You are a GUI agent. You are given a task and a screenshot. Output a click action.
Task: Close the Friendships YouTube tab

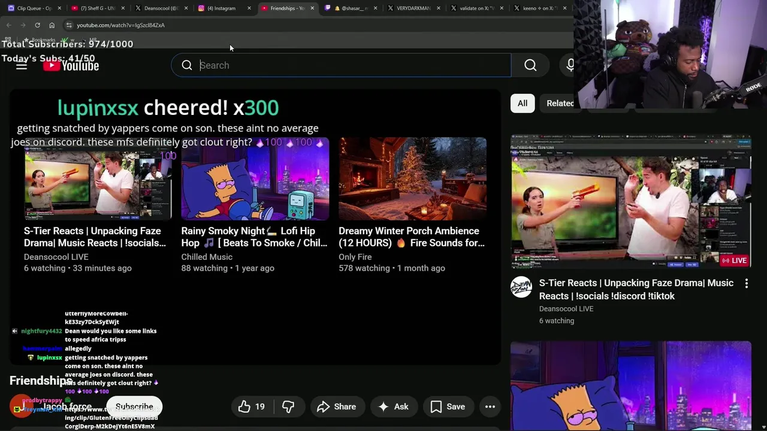[x=312, y=8]
